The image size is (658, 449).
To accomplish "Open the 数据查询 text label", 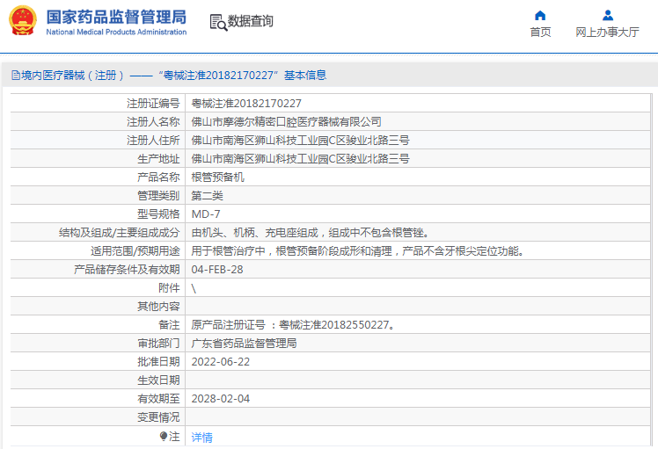I will pos(251,22).
